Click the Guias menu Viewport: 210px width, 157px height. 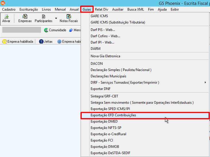pyautogui.click(x=87, y=9)
